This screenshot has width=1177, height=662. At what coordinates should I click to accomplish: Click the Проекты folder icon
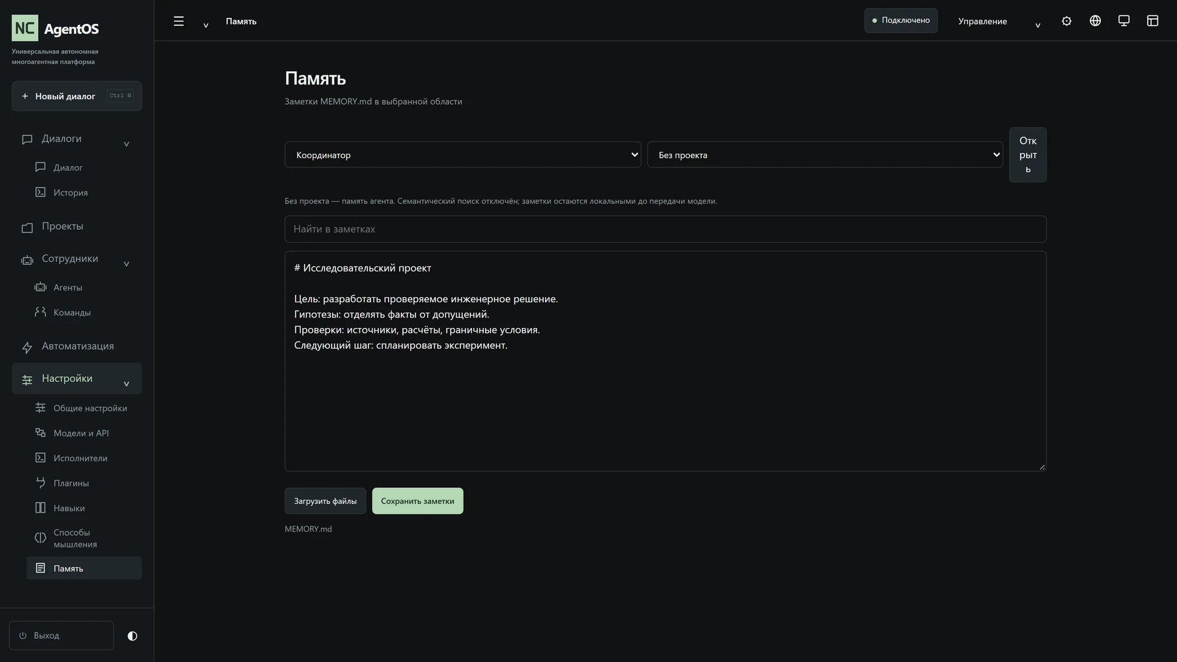27,228
